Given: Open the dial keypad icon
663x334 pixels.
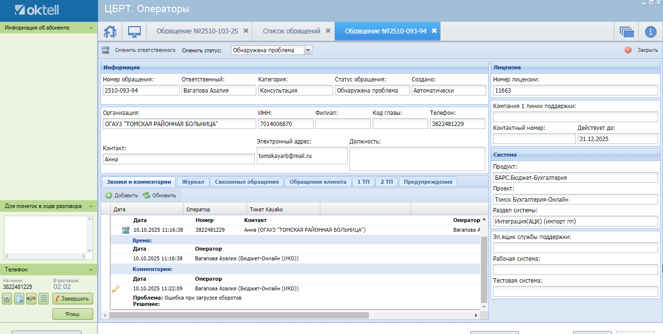Looking at the screenshot, I should (x=44, y=299).
